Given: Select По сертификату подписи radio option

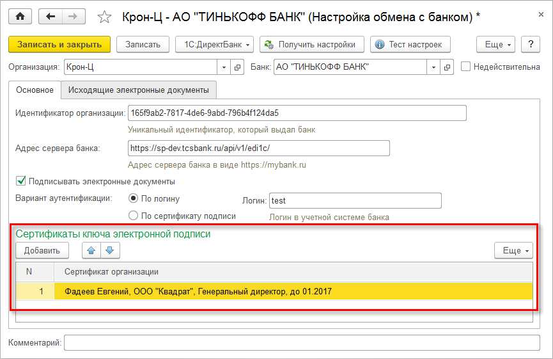Looking at the screenshot, I should 134,216.
